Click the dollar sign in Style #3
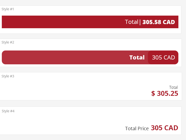Viewport: 186px width, 140px height. (x=153, y=94)
